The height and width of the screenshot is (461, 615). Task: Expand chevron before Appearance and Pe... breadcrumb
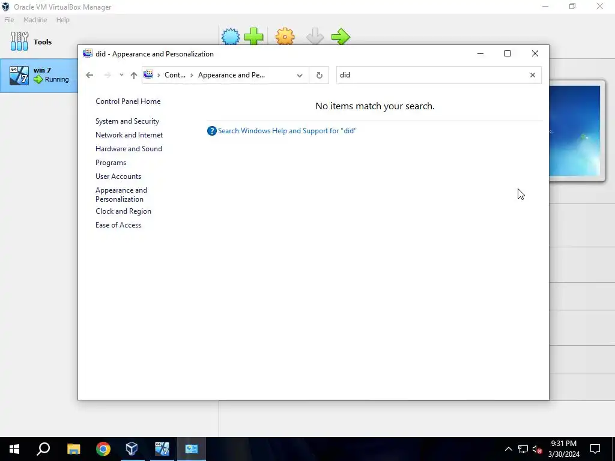point(192,75)
